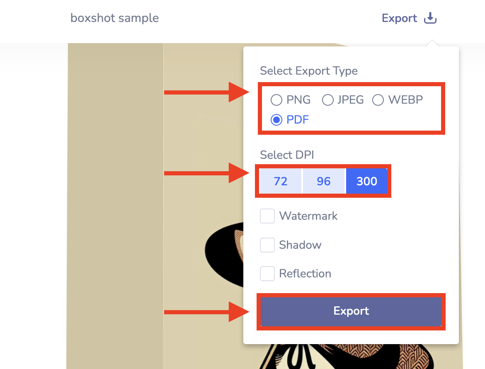This screenshot has height=369, width=485.
Task: Click the boxshot sample title
Action: 114,18
